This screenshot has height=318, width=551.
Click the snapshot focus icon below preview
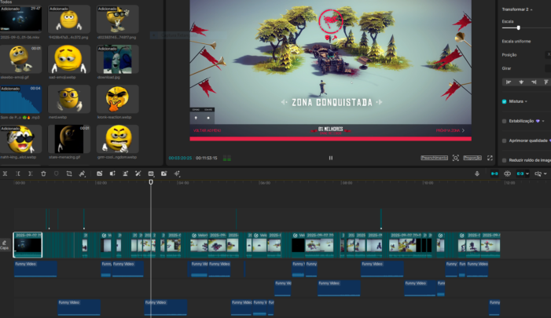tap(456, 158)
